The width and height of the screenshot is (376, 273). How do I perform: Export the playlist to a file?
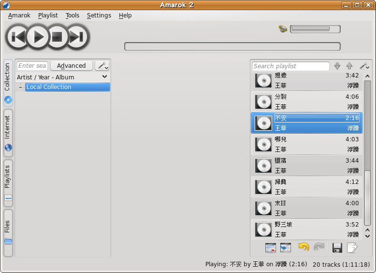point(352,248)
